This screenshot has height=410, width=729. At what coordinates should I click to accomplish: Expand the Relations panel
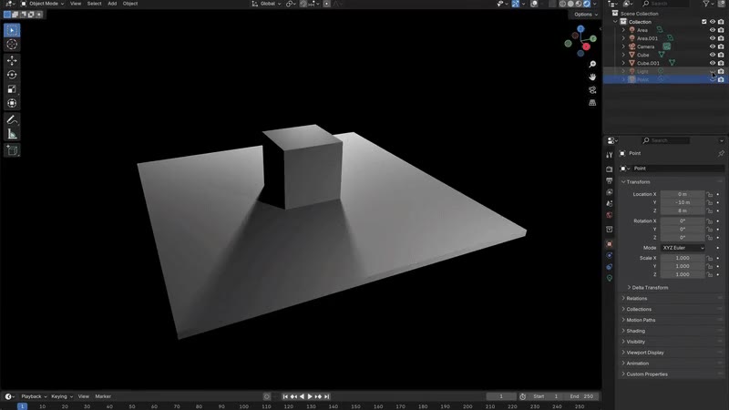coord(634,299)
